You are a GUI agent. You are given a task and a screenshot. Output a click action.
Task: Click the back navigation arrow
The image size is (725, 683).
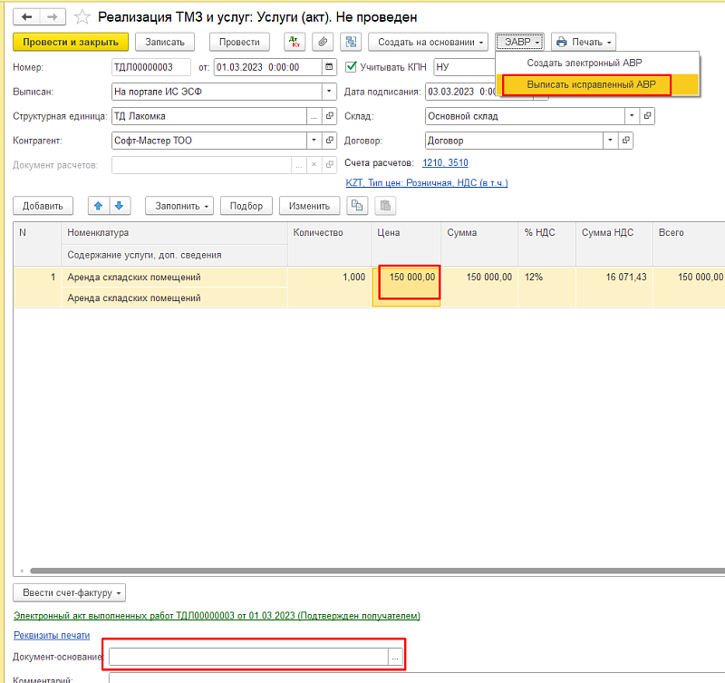27,16
